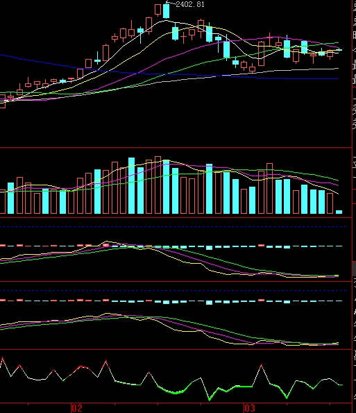Click the gray scrollbar thumb on right edge
This screenshot has width=356, height=413.
coord(354,269)
